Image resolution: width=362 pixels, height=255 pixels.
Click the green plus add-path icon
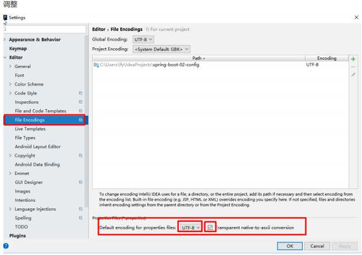353,59
